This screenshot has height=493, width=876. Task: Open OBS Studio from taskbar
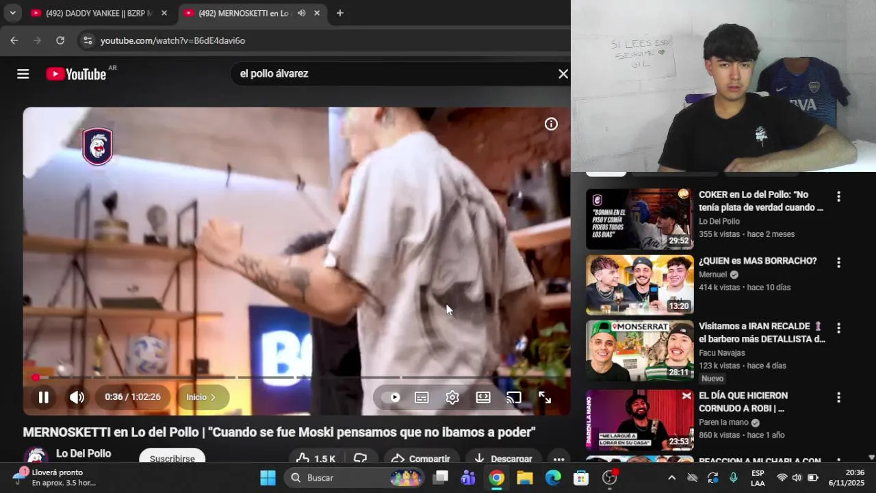point(609,477)
